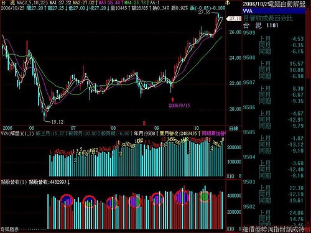Click the 9508 month entry in side panel
The height and width of the screenshot is (233, 311).
tap(249, 58)
